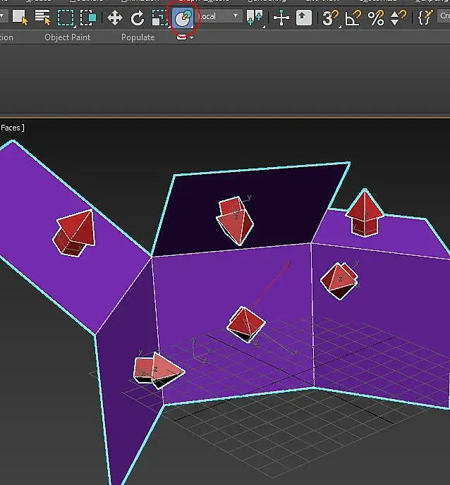Activate the Select and Rotate tool

click(x=138, y=18)
